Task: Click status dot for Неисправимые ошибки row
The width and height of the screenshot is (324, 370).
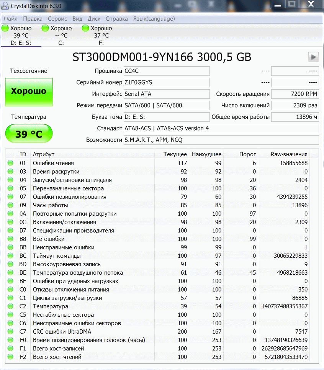Action: (10, 247)
